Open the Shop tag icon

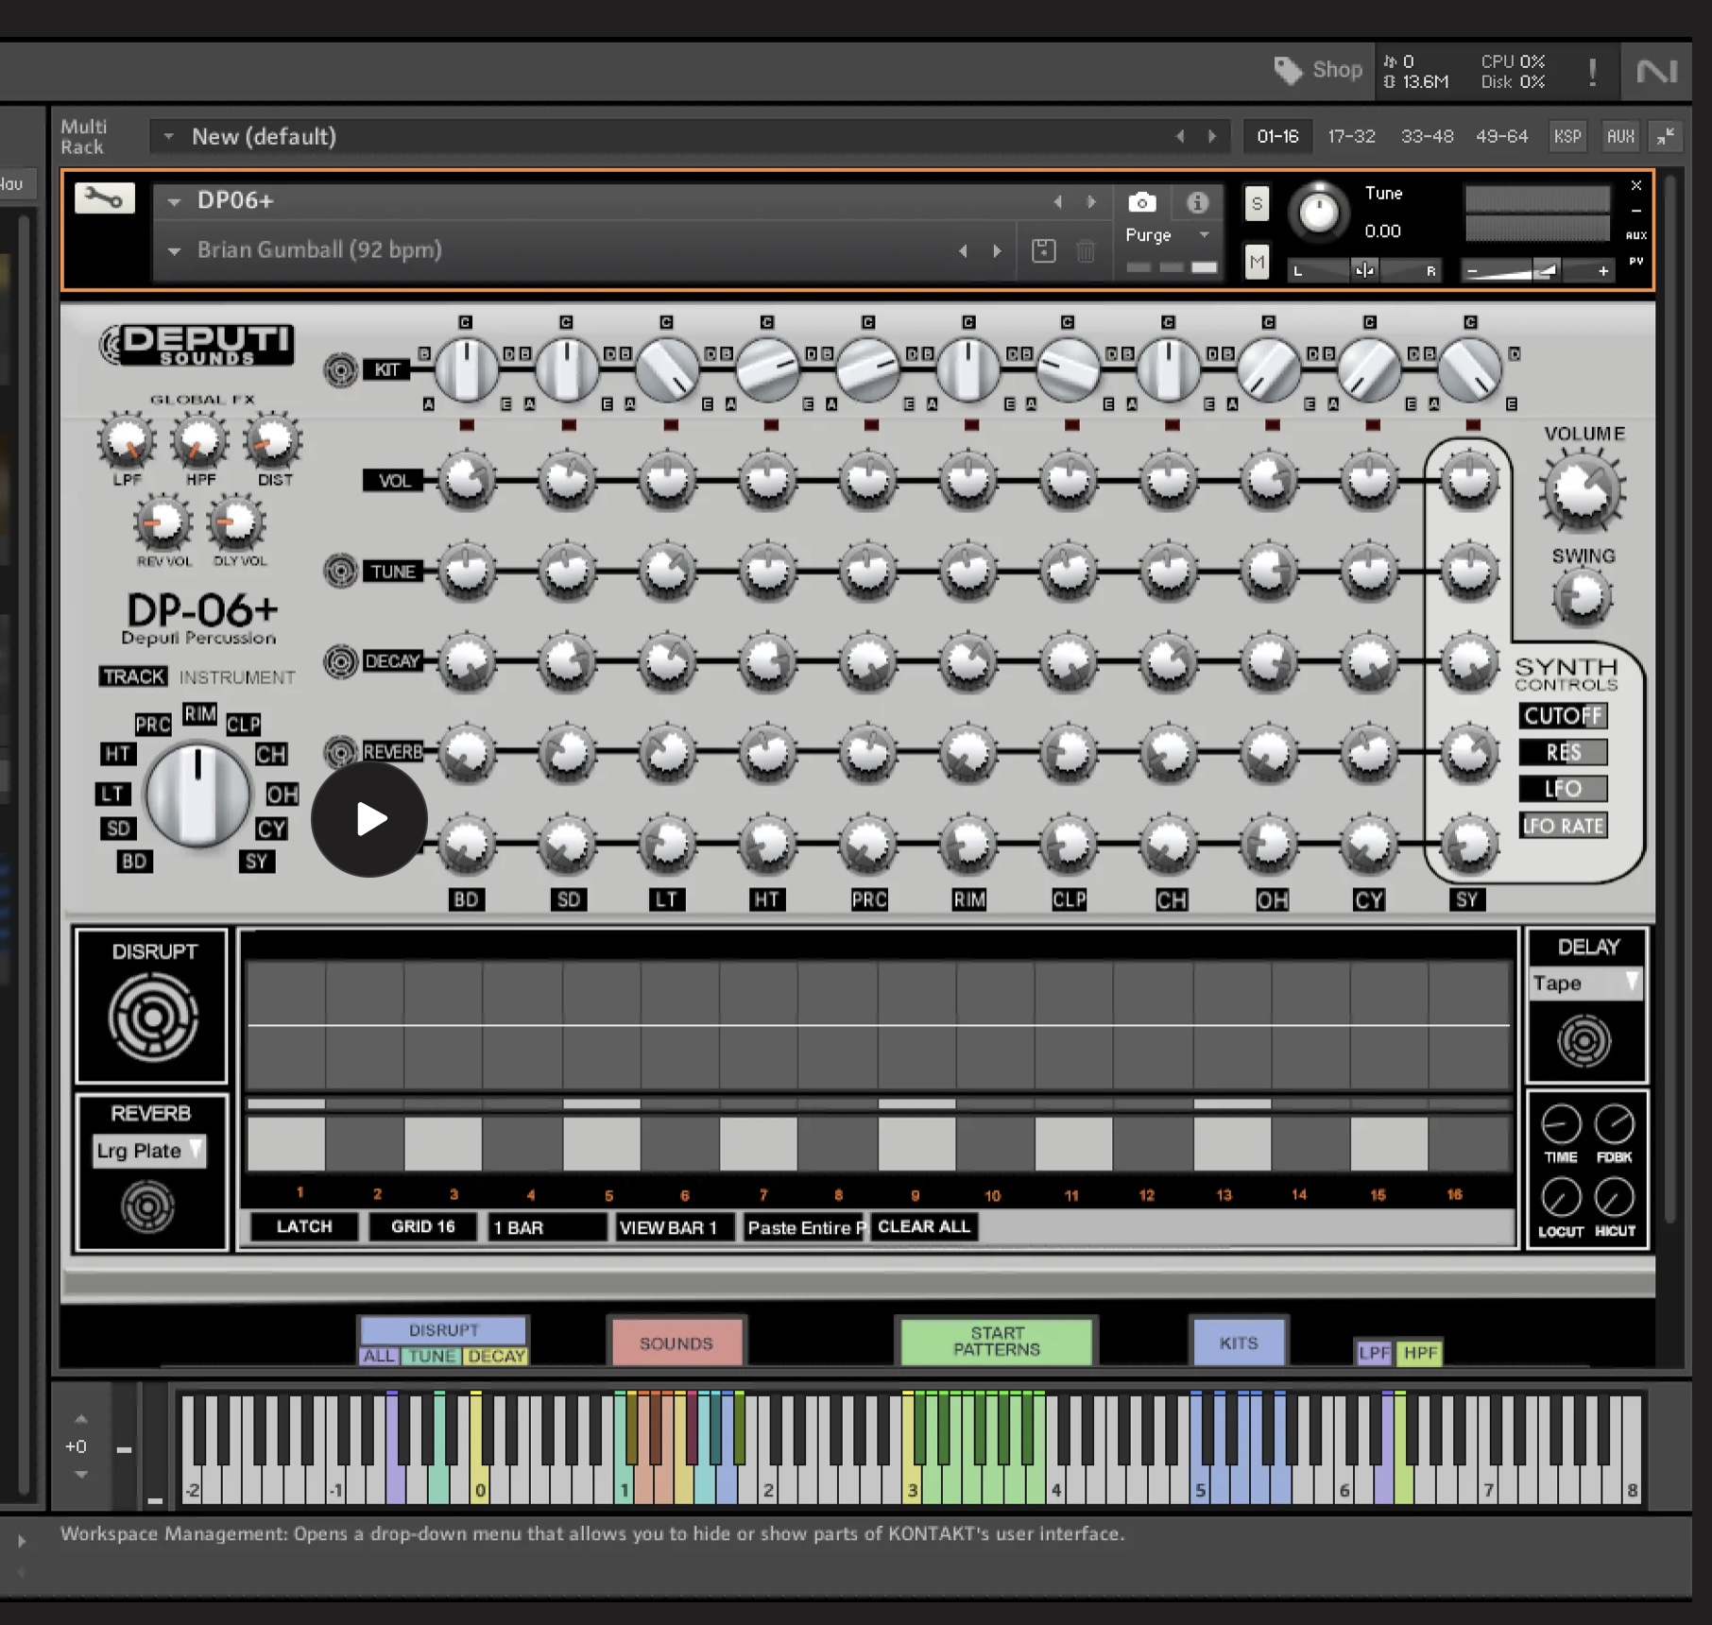tap(1287, 70)
